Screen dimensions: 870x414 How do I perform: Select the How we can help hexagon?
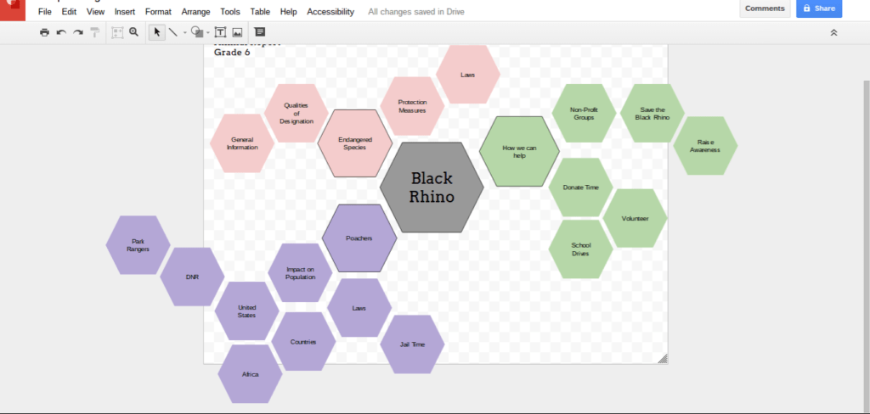point(519,151)
